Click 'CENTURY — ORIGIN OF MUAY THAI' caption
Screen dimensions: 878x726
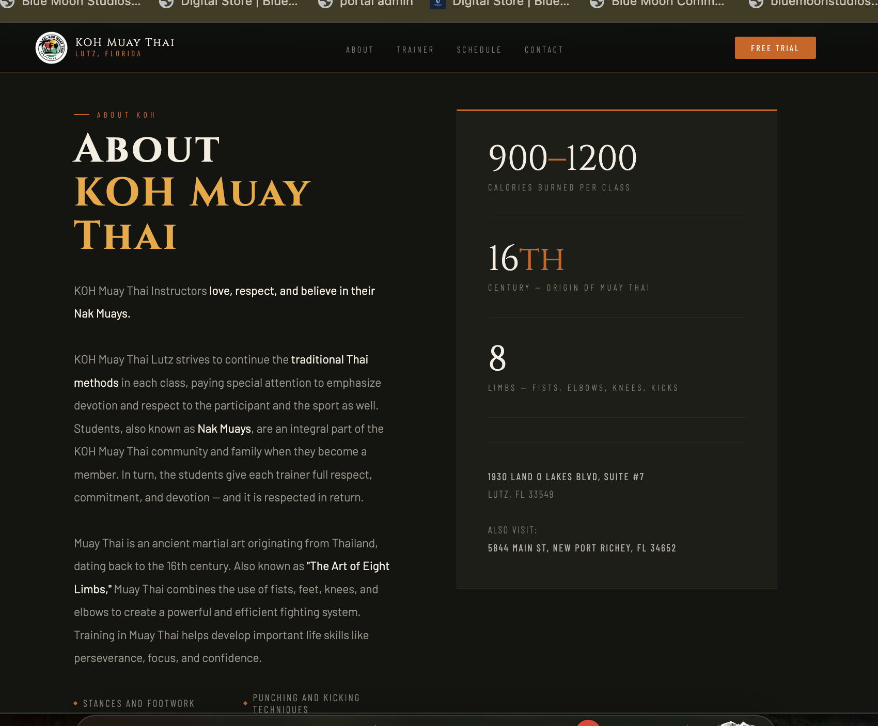coord(569,288)
